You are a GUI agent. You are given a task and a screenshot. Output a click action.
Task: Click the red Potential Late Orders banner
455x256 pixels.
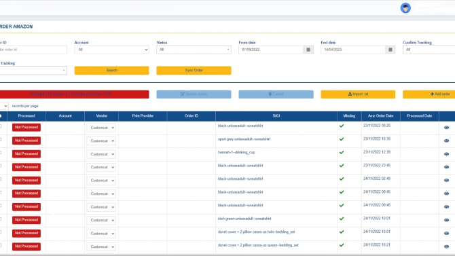(x=74, y=94)
